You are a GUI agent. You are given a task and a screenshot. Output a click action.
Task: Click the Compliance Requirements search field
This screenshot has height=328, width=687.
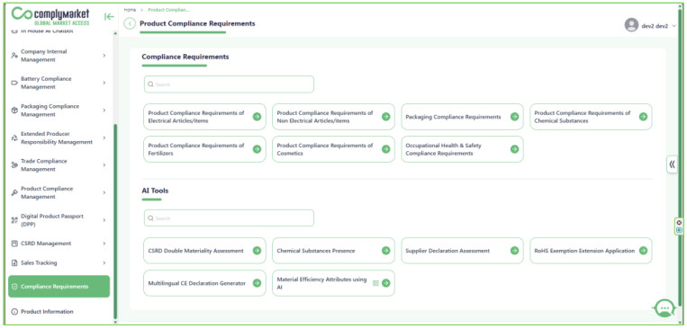[x=229, y=84]
